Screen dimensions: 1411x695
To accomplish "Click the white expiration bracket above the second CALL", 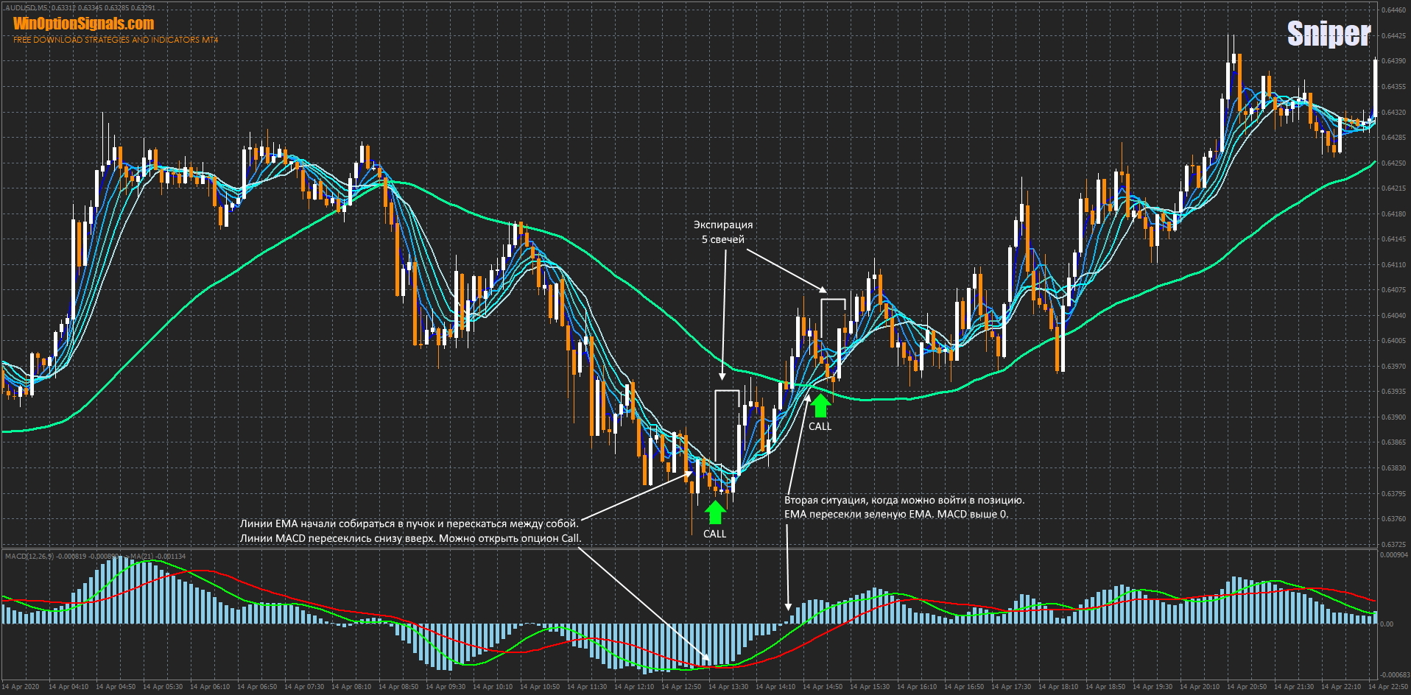I will [x=833, y=300].
